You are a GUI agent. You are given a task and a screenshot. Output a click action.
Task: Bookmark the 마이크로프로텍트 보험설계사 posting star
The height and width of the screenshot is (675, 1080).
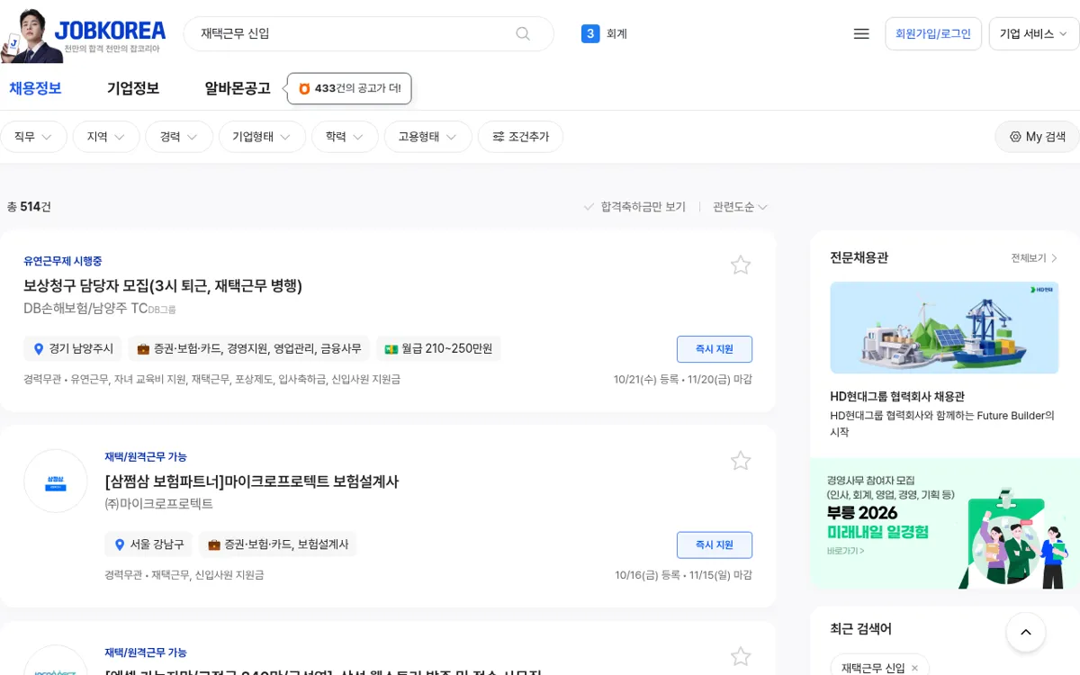[741, 461]
